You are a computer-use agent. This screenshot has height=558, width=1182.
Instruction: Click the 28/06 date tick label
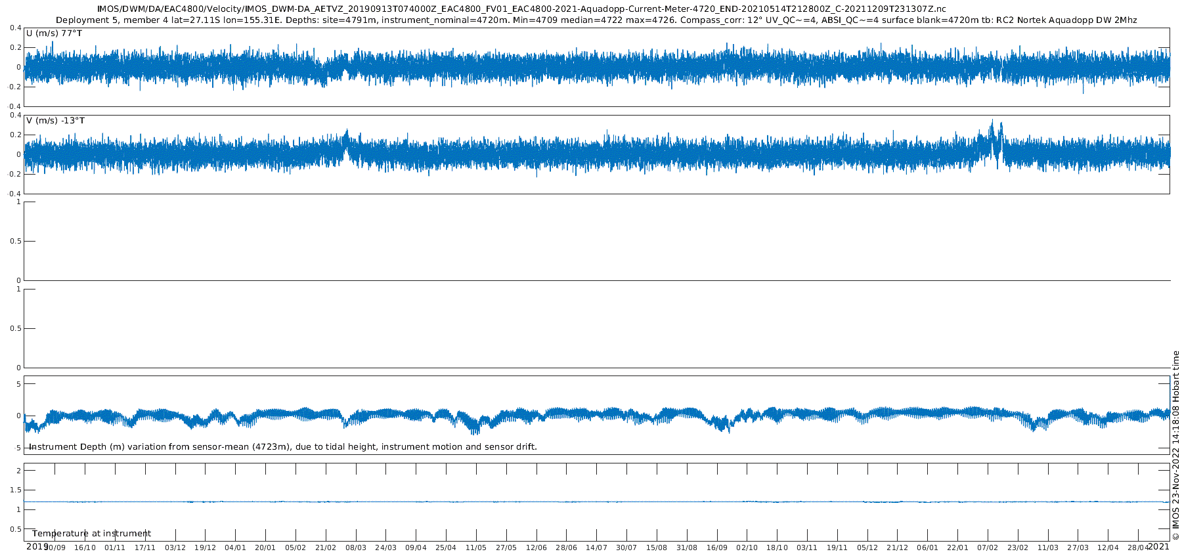click(x=566, y=547)
